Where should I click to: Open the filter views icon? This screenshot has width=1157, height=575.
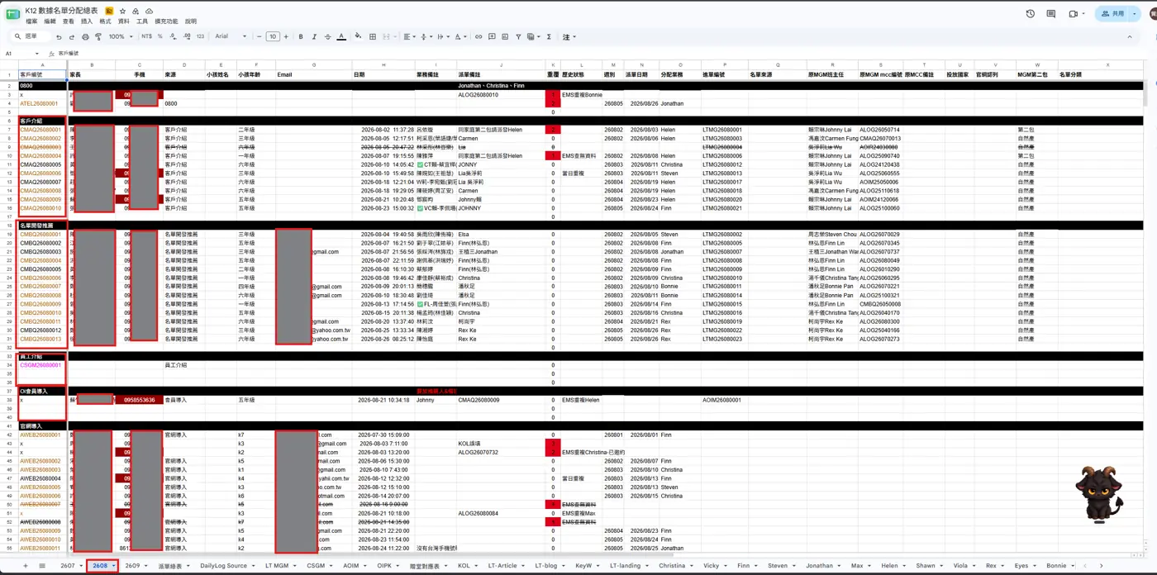tap(532, 36)
